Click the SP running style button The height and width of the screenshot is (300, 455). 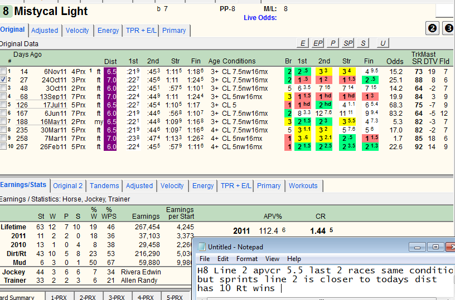(x=348, y=43)
